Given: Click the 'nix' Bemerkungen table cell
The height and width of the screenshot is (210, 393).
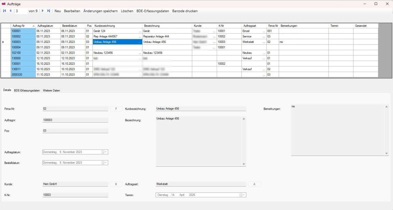Looking at the screenshot, I should click(x=304, y=42).
